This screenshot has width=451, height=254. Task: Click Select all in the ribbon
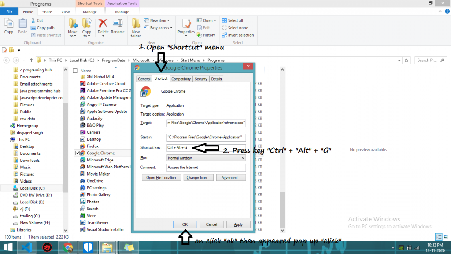click(x=233, y=20)
